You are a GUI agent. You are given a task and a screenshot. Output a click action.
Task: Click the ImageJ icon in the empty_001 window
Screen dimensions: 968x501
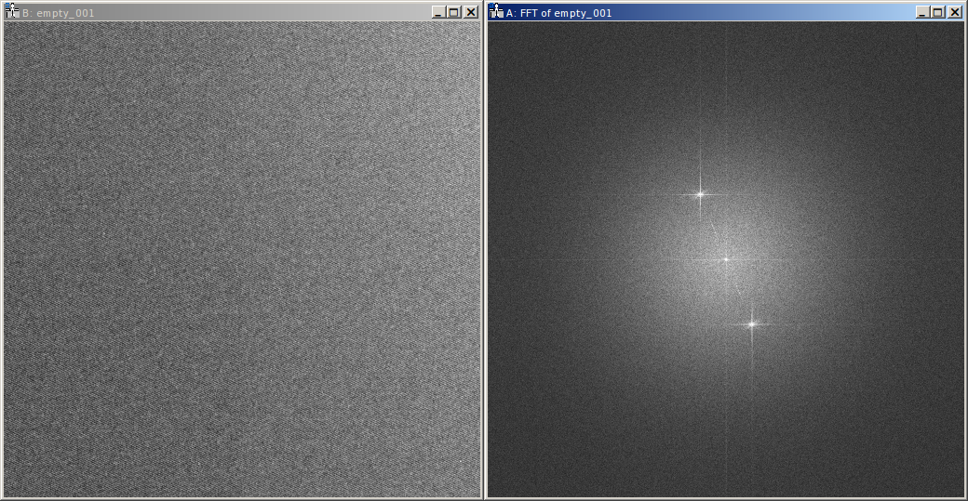[12, 11]
